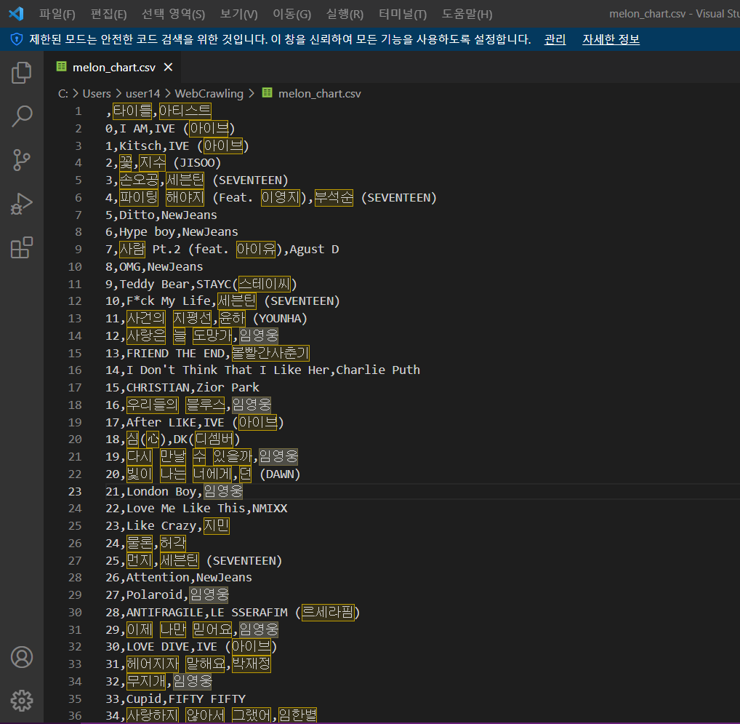Click line number 23 in gutter
Viewport: 740px width, 724px height.
(x=75, y=492)
